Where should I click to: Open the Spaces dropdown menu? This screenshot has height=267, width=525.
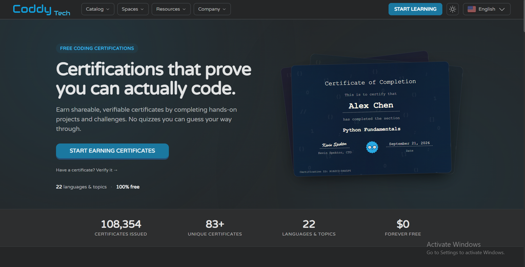click(133, 9)
